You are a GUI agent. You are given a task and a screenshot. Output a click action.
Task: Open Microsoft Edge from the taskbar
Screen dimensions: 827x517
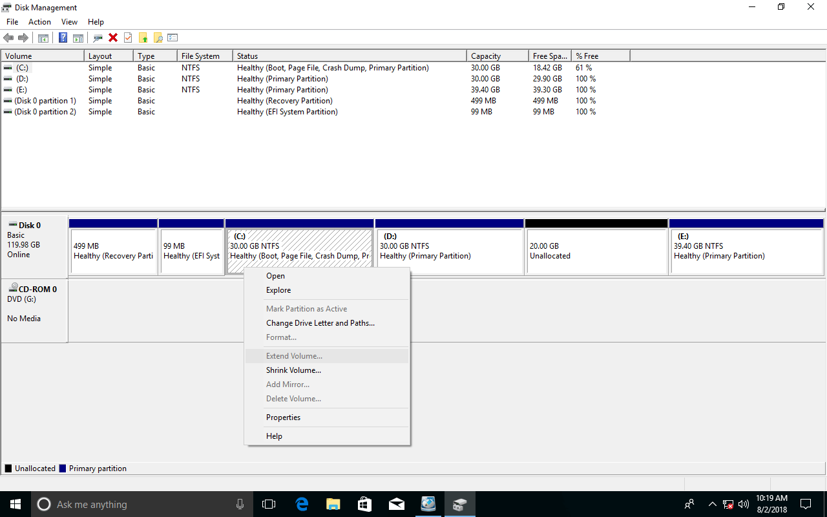301,504
